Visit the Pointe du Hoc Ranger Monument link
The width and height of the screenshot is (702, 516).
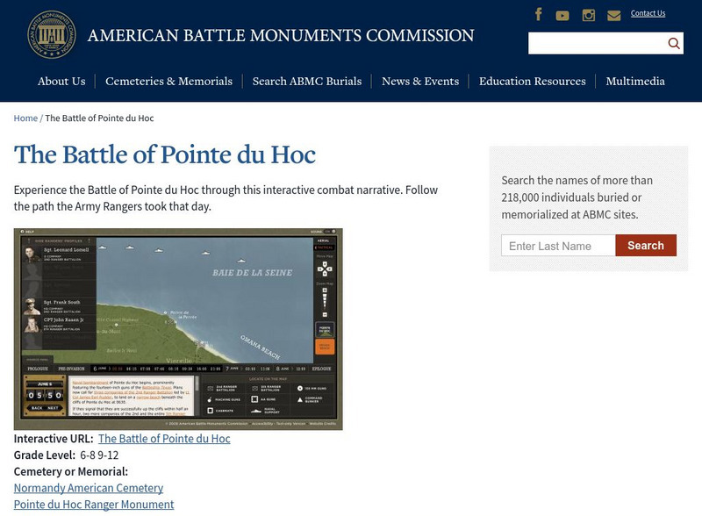[94, 505]
